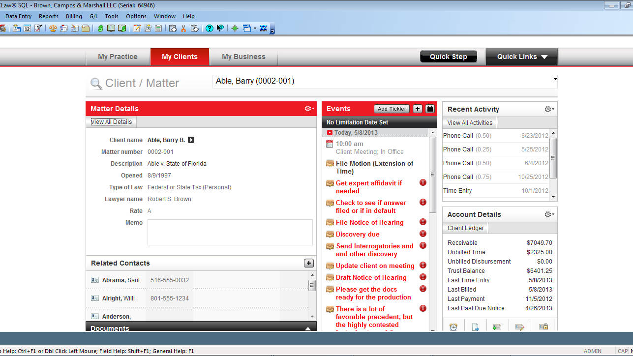Click the calculator icon on the toolbar
The image size is (633, 356).
coord(158,28)
